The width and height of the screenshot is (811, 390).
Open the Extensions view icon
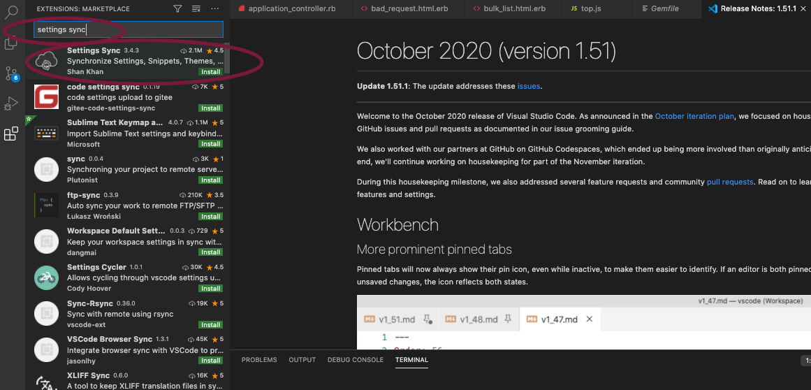pyautogui.click(x=11, y=134)
